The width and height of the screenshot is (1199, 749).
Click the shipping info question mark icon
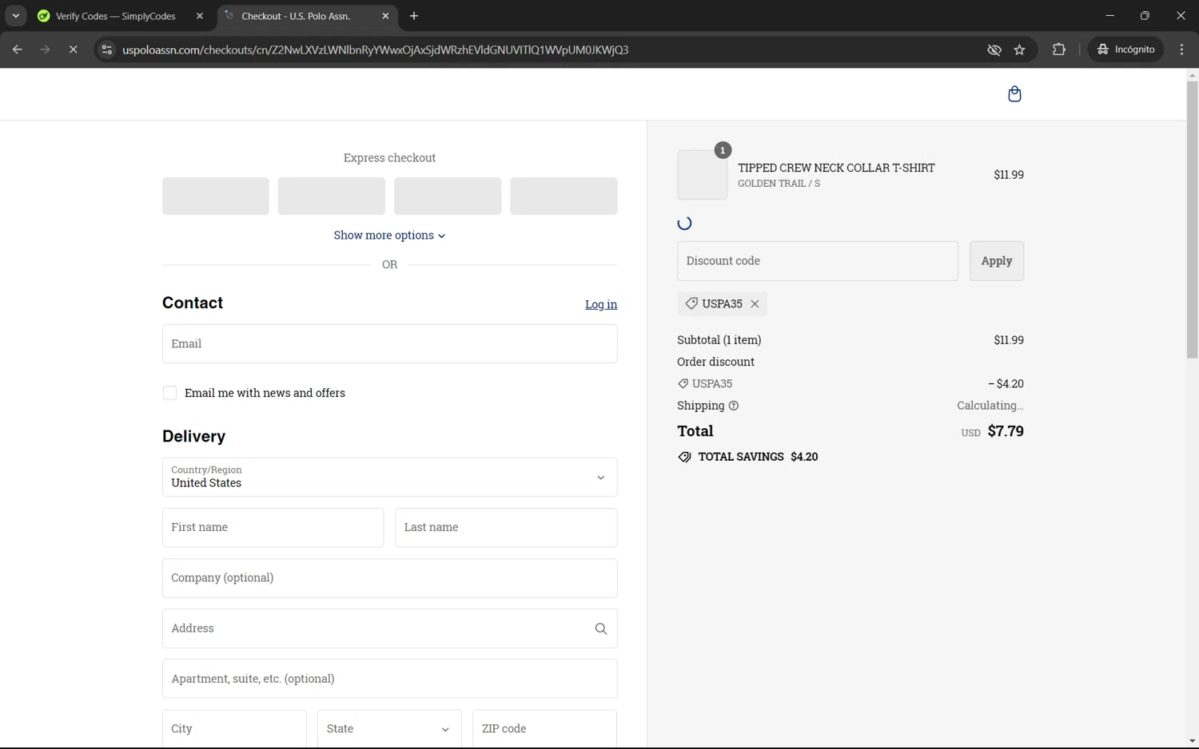(734, 406)
